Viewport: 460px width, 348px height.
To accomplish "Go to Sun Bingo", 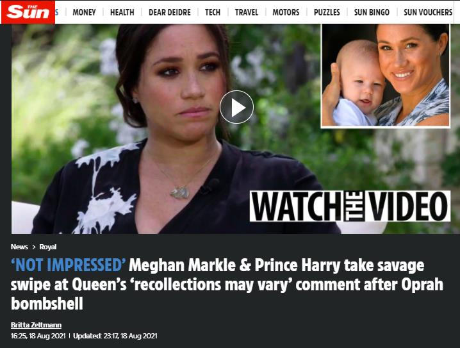I will [x=372, y=12].
